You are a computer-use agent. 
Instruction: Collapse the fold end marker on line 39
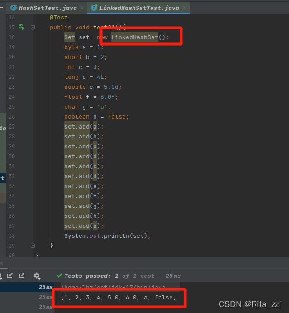pos(33,245)
